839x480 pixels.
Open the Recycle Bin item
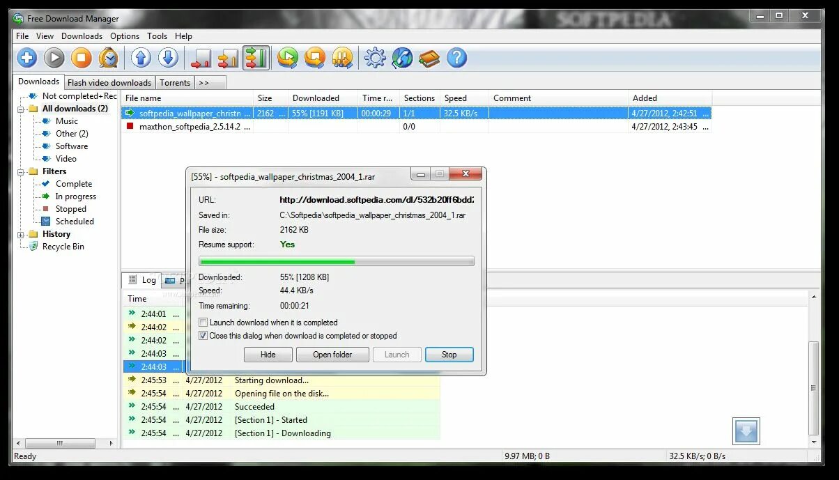tap(63, 247)
